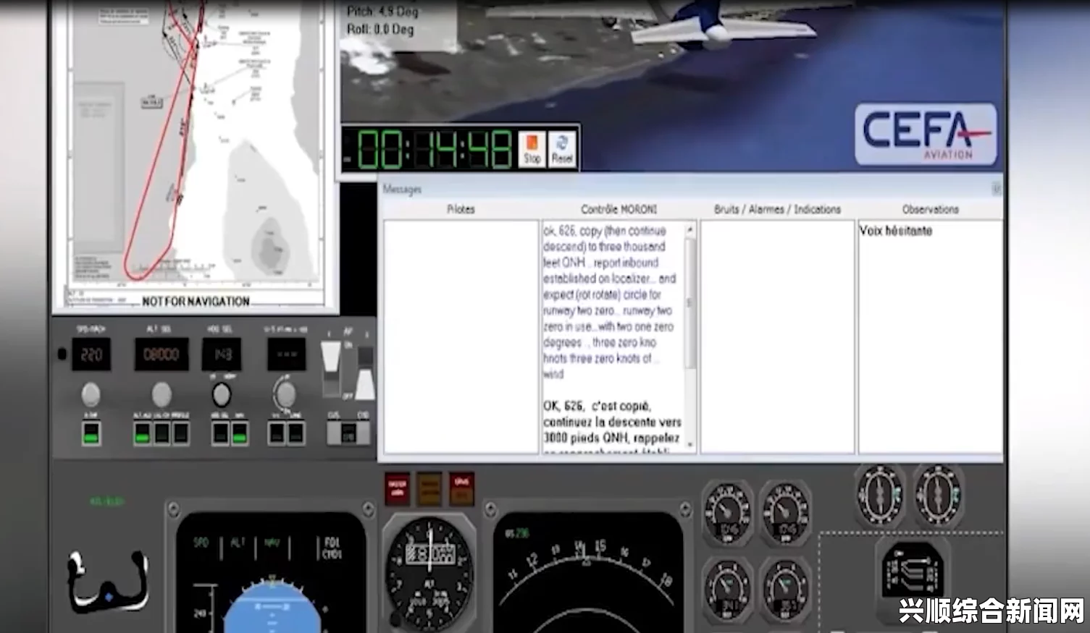
Task: Click the upper-right engine gauge
Action: point(784,513)
